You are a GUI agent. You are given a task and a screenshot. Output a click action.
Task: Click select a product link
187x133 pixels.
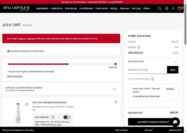pyautogui.click(x=15, y=76)
